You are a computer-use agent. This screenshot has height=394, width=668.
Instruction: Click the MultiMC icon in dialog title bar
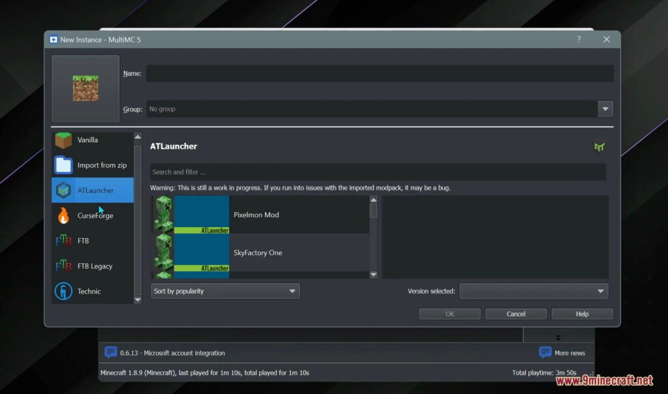tap(53, 40)
